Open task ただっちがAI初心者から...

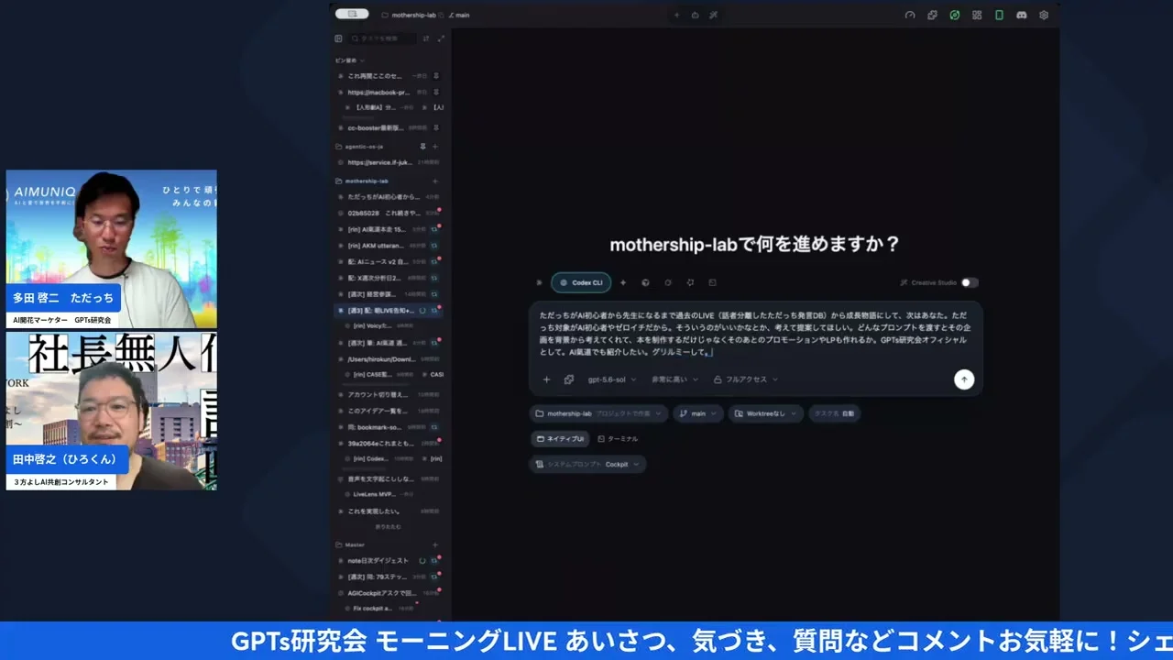(389, 197)
